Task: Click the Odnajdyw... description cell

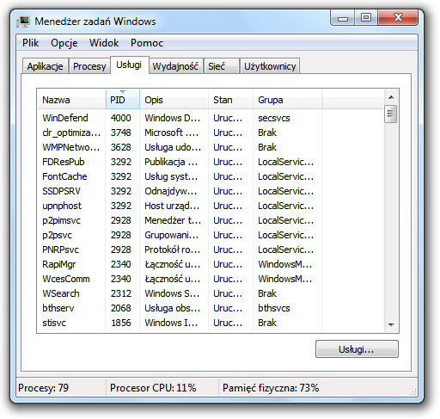Action: point(171,191)
